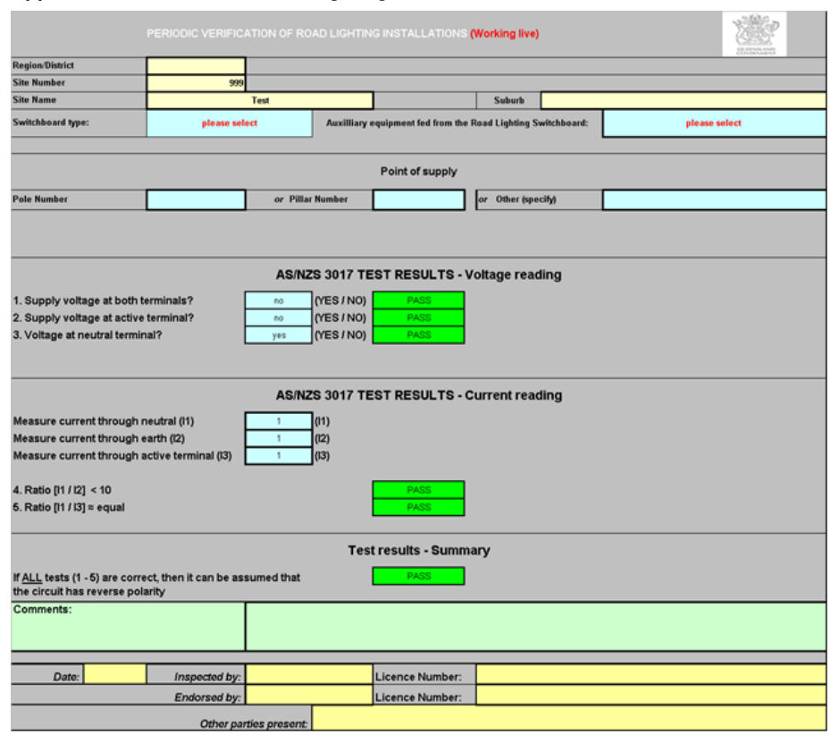Click the 'Measure current through neutral (I1)' label

click(x=104, y=421)
